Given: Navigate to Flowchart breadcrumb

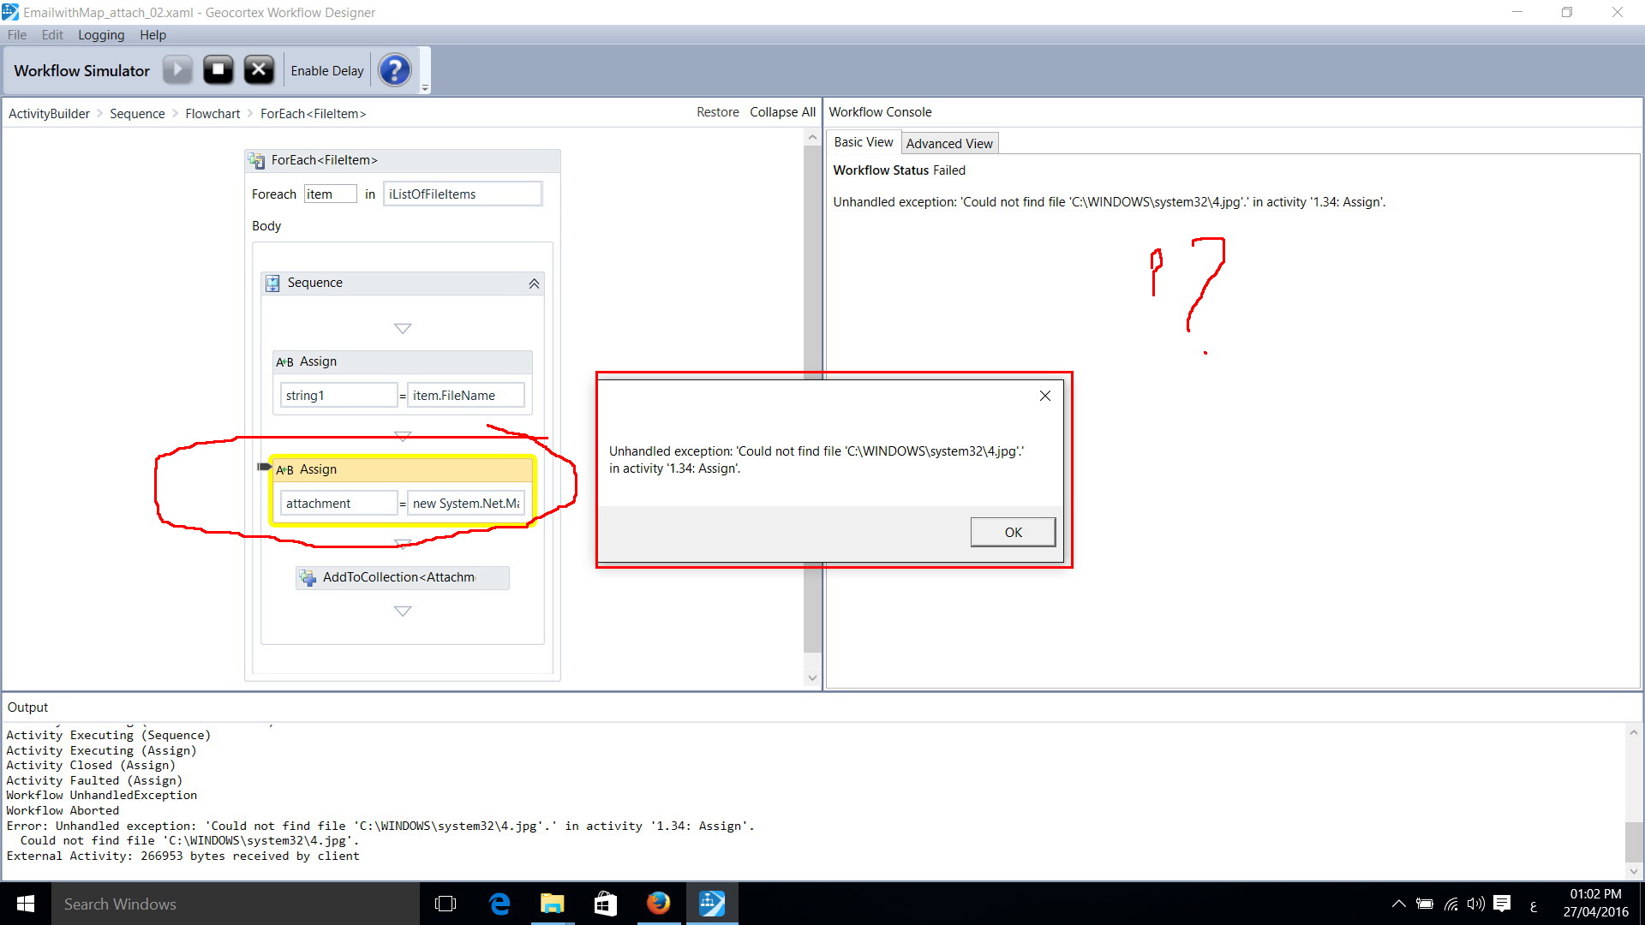Looking at the screenshot, I should click(x=212, y=114).
